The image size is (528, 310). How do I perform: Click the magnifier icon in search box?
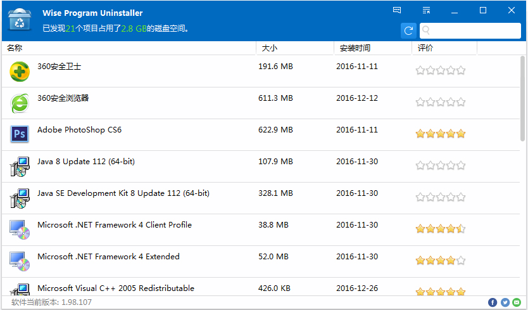pos(426,30)
